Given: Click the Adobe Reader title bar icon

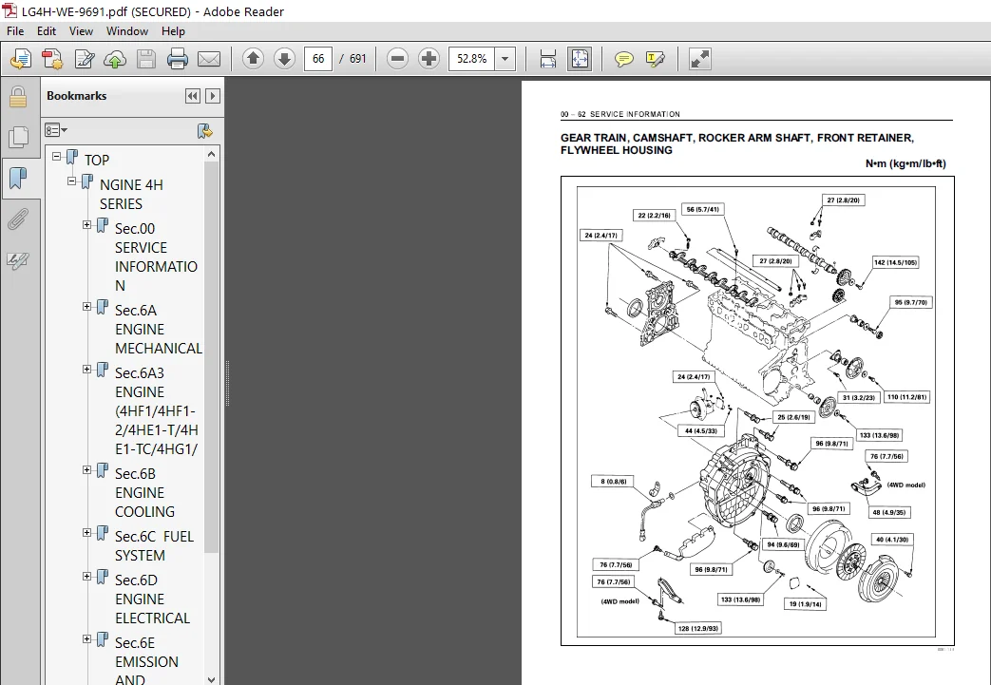Looking at the screenshot, I should pyautogui.click(x=10, y=10).
